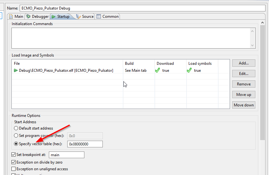The width and height of the screenshot is (269, 175).
Task: Click the Download column header
Action: [171, 64]
